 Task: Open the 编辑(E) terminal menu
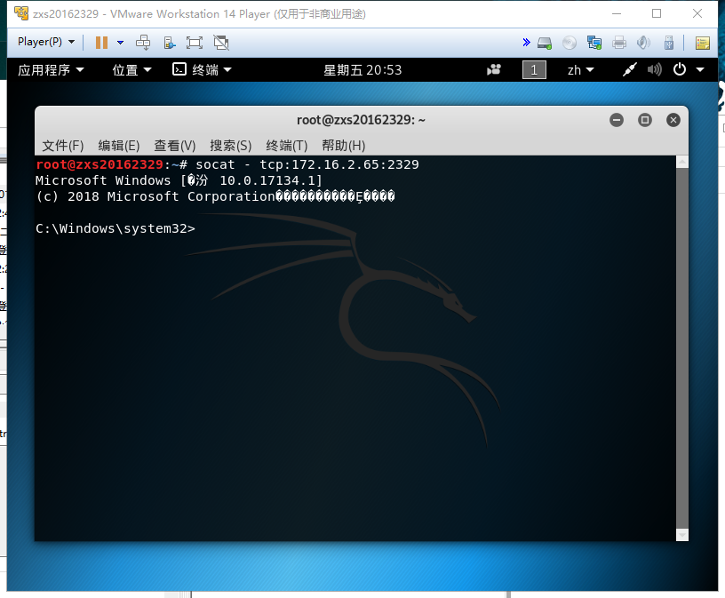[119, 146]
